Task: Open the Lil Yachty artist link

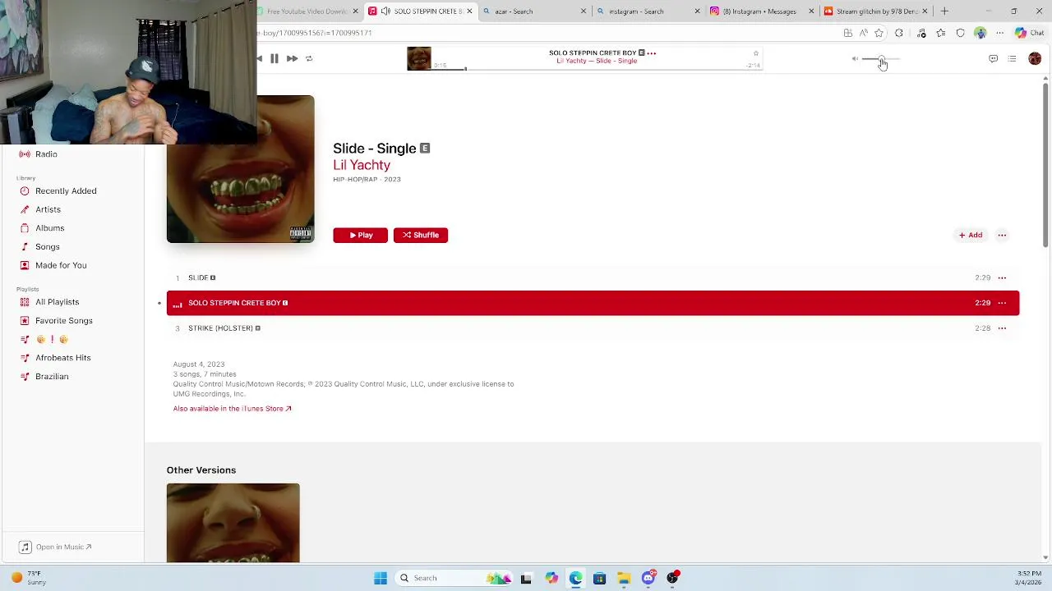Action: tap(362, 165)
